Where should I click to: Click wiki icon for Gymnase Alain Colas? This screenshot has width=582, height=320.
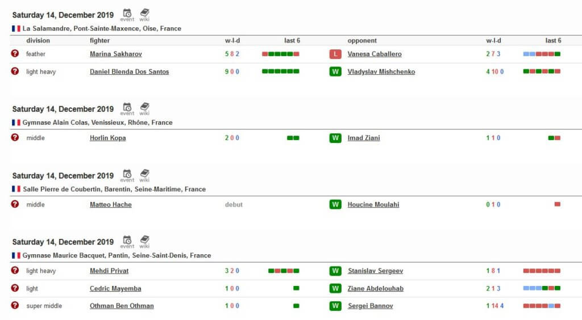[144, 108]
